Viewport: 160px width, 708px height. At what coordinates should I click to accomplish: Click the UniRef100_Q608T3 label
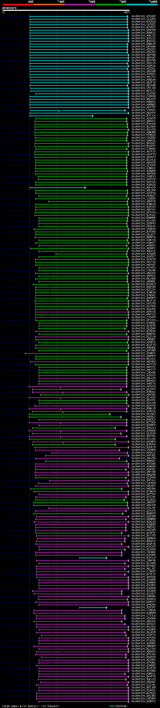(143, 157)
